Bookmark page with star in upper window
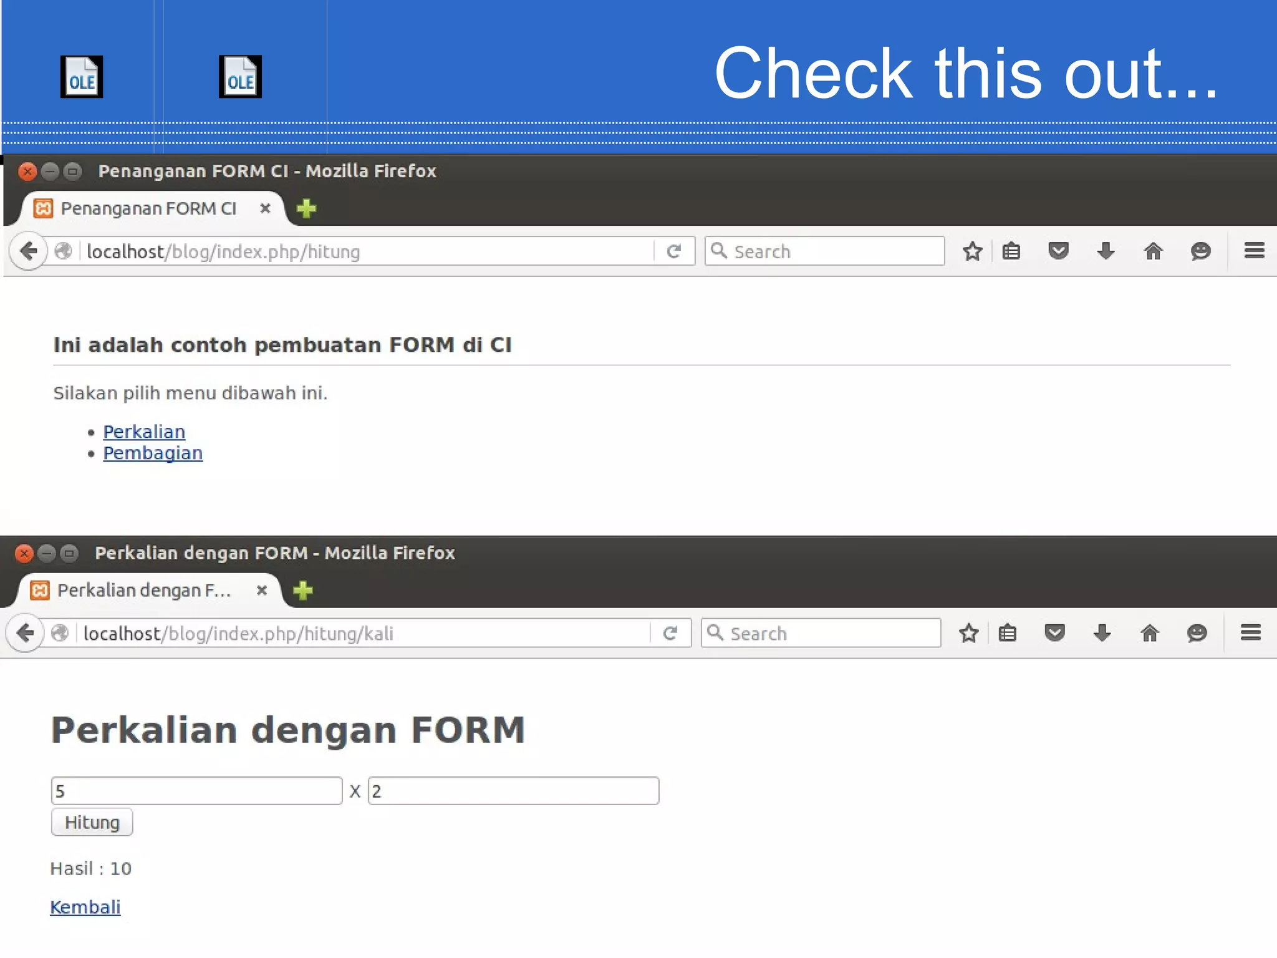Image resolution: width=1277 pixels, height=958 pixels. point(972,251)
